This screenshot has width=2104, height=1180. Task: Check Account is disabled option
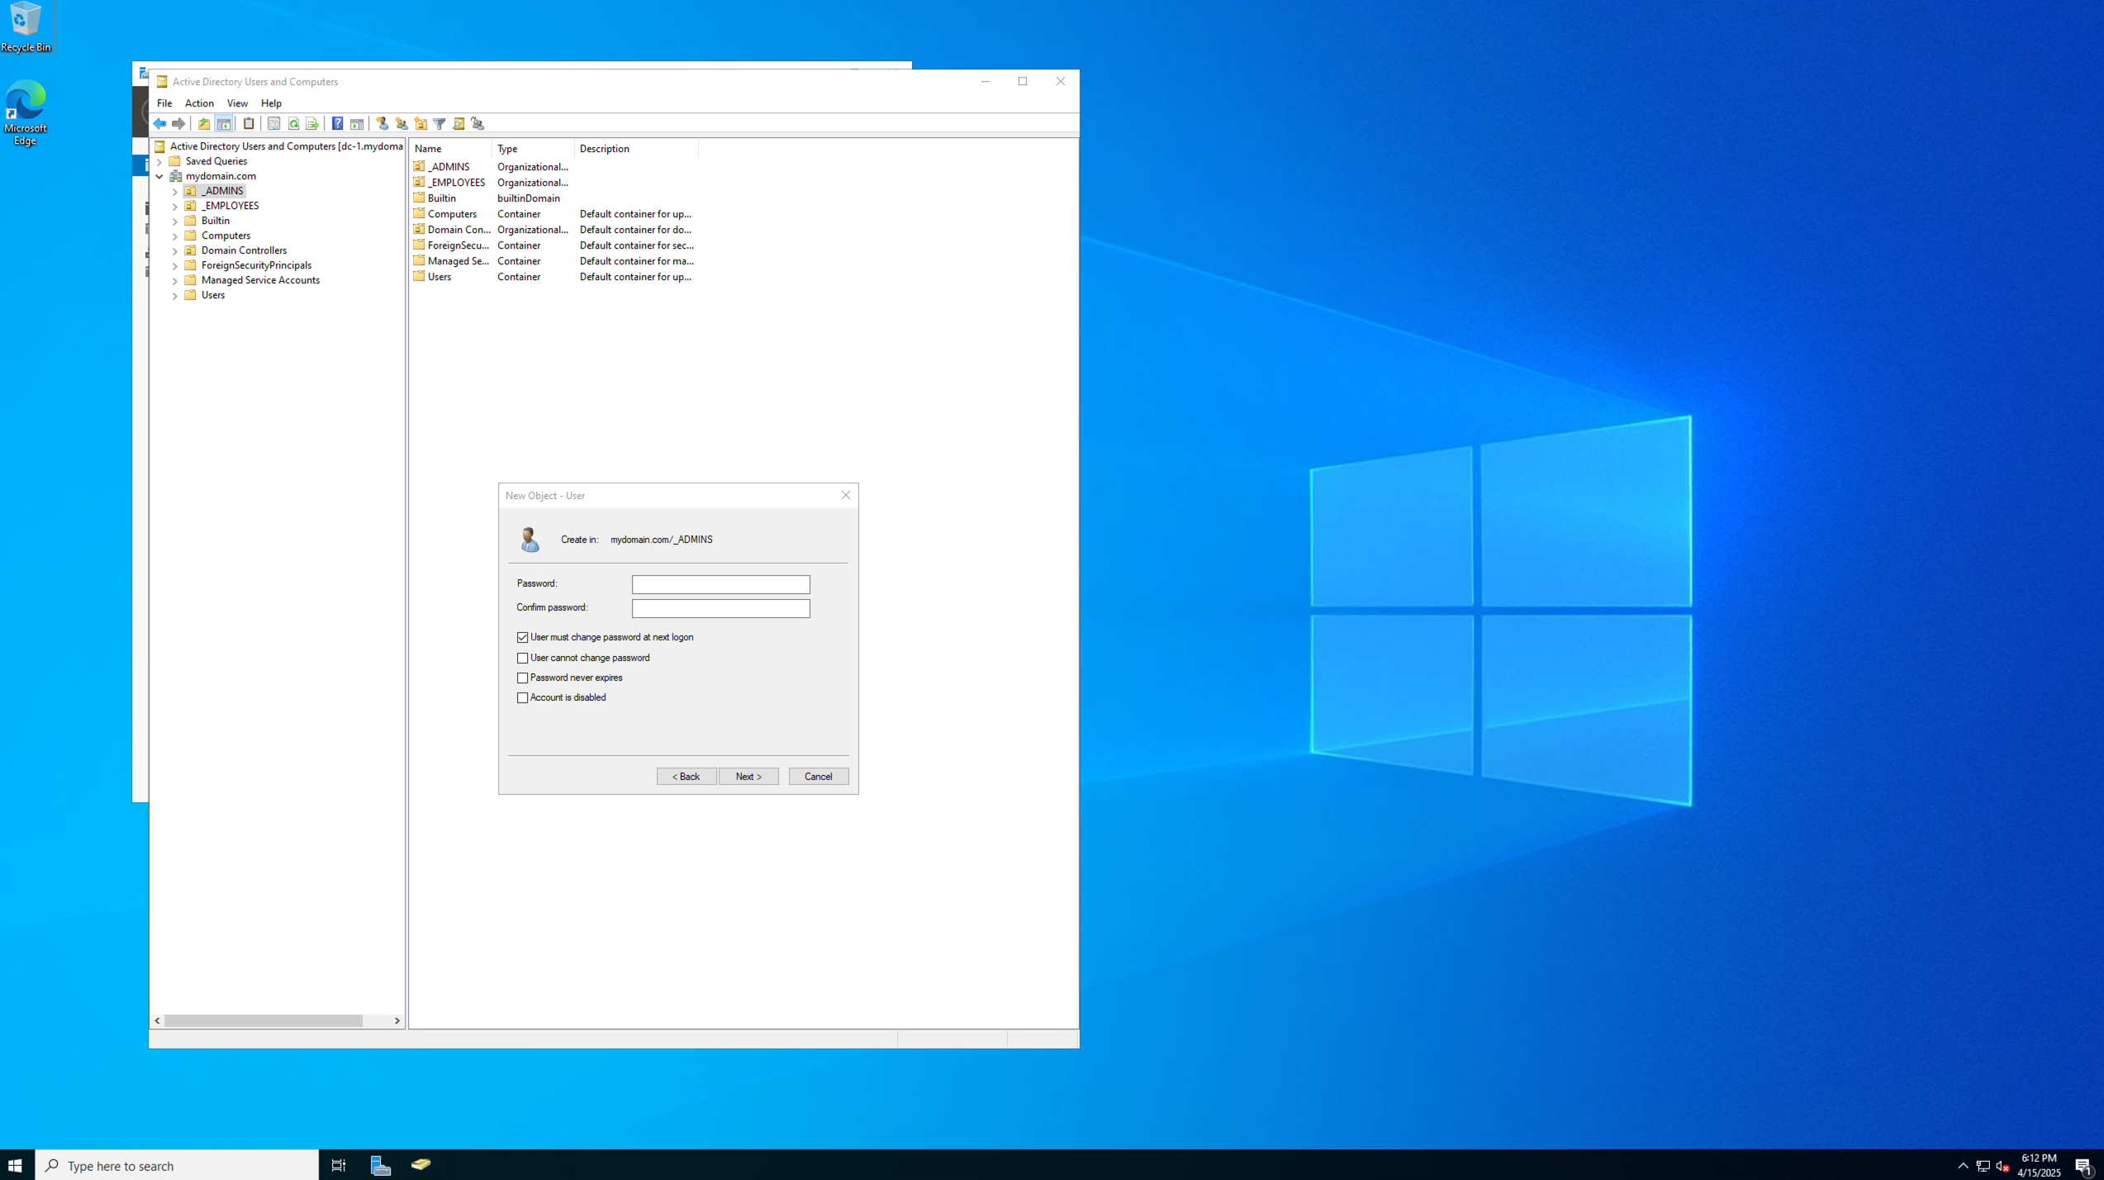(523, 698)
